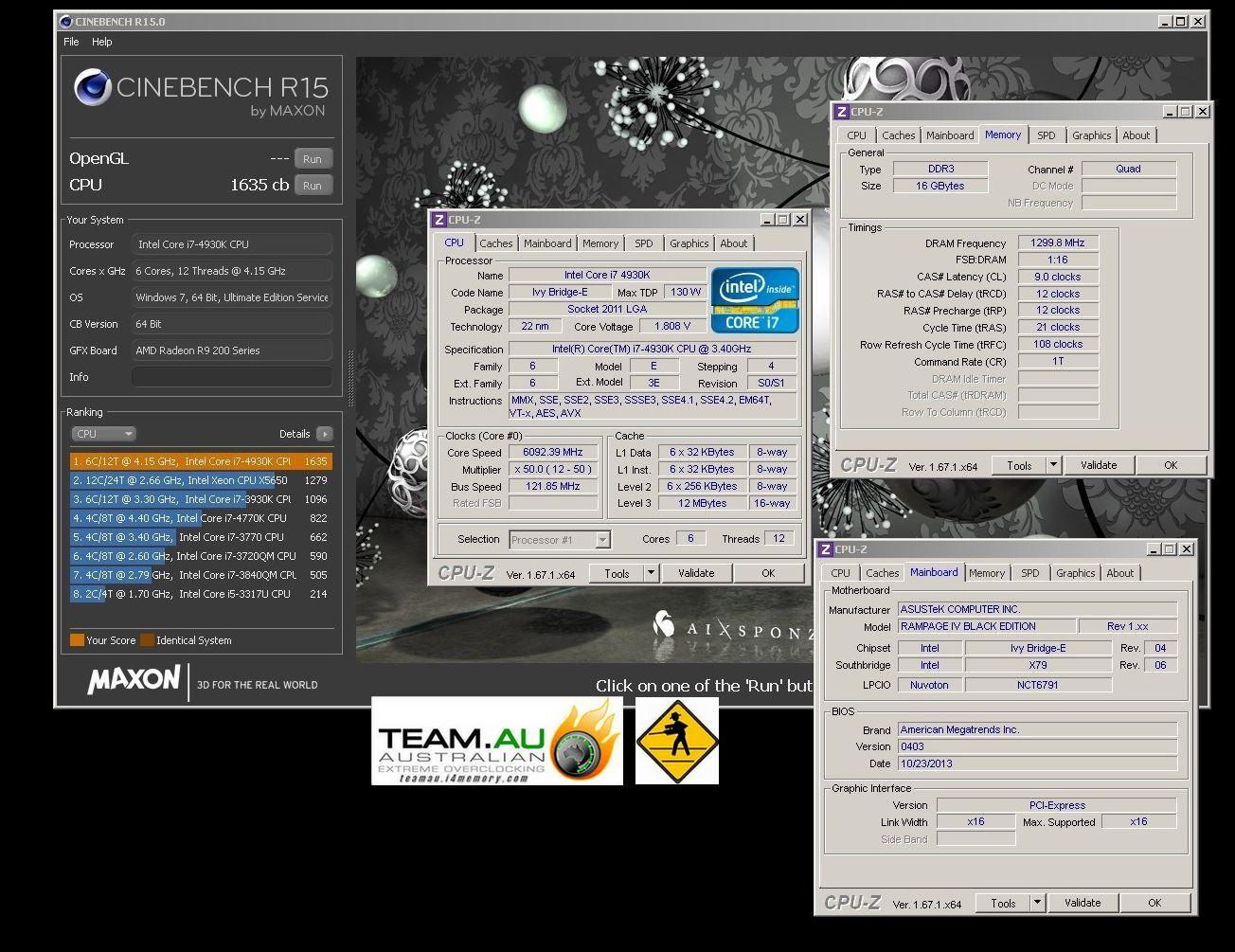This screenshot has height=952, width=1235.
Task: Click the MAXON logo at bottom
Action: click(134, 680)
